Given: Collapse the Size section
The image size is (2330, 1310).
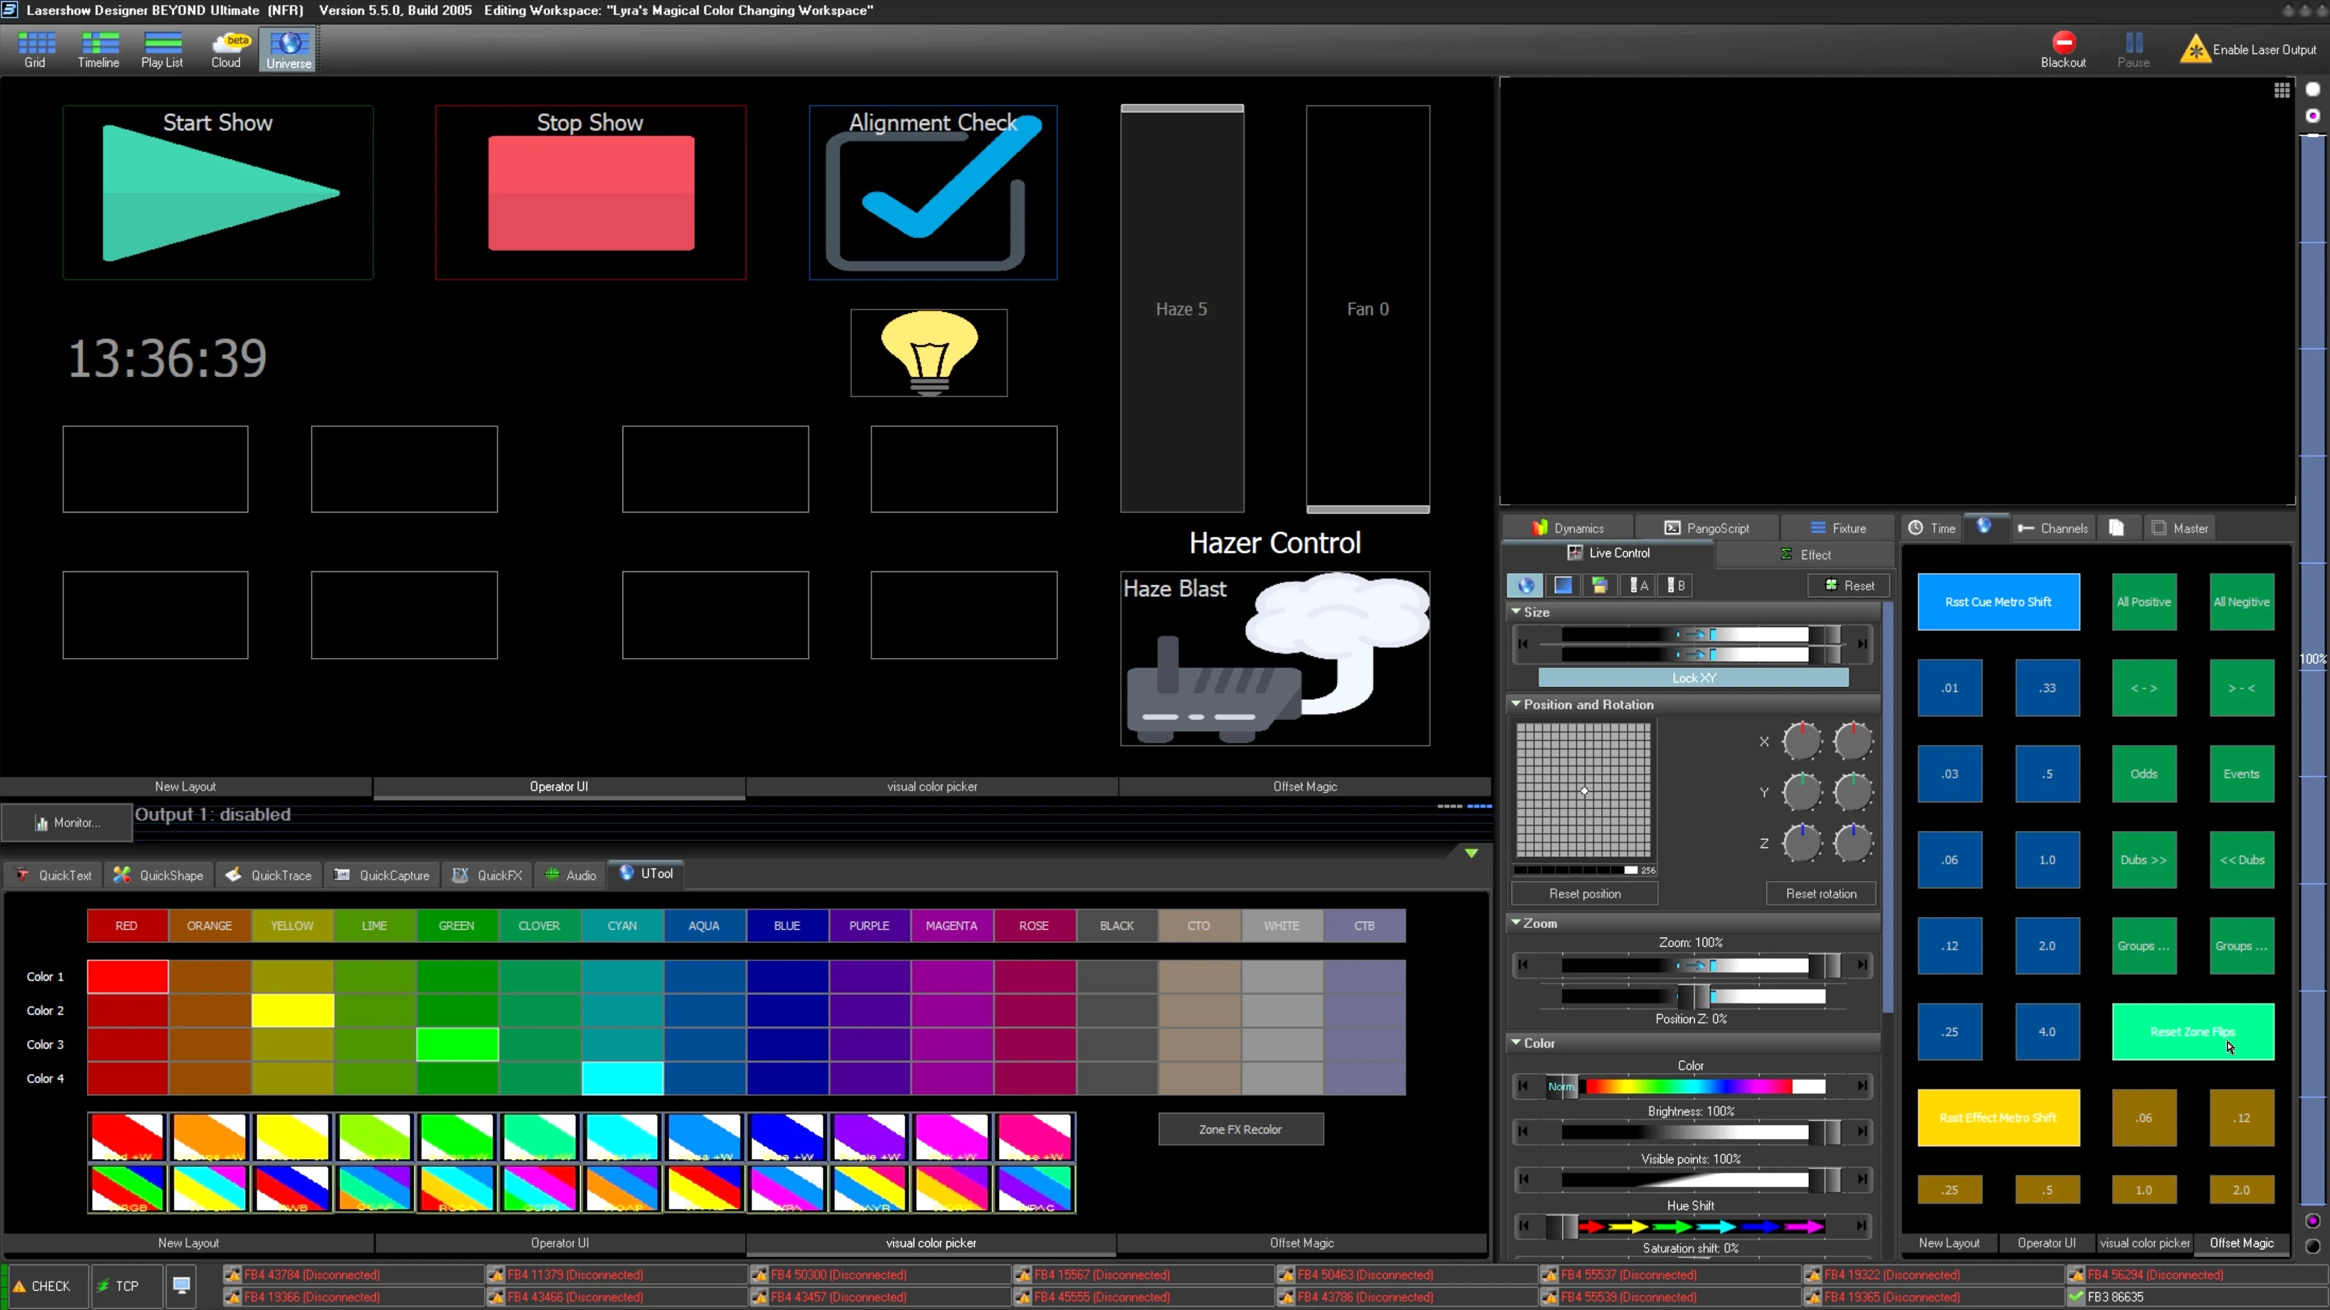Looking at the screenshot, I should pos(1516,612).
